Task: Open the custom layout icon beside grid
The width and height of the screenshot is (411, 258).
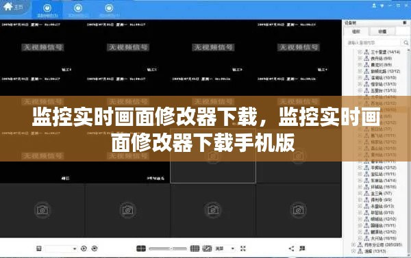Action: coord(207,248)
